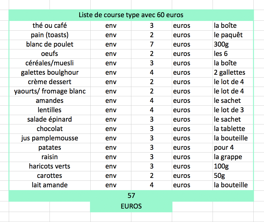The width and height of the screenshot is (264, 222).
Task: Click the 'salade épinard' cell
Action: click(x=50, y=119)
